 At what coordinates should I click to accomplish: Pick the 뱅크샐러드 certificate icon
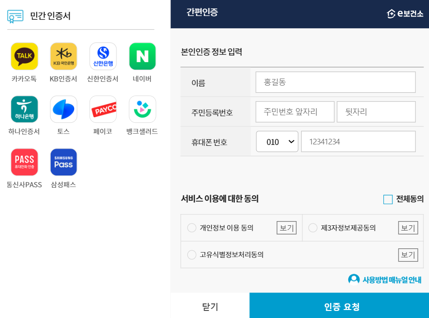[x=142, y=109]
